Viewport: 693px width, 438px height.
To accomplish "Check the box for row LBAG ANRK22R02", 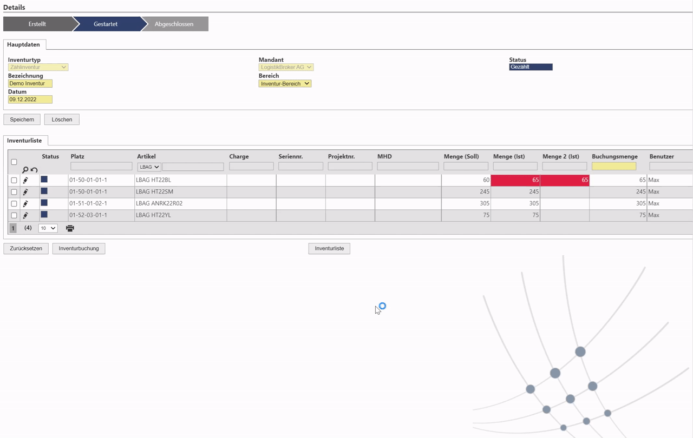I will click(14, 204).
